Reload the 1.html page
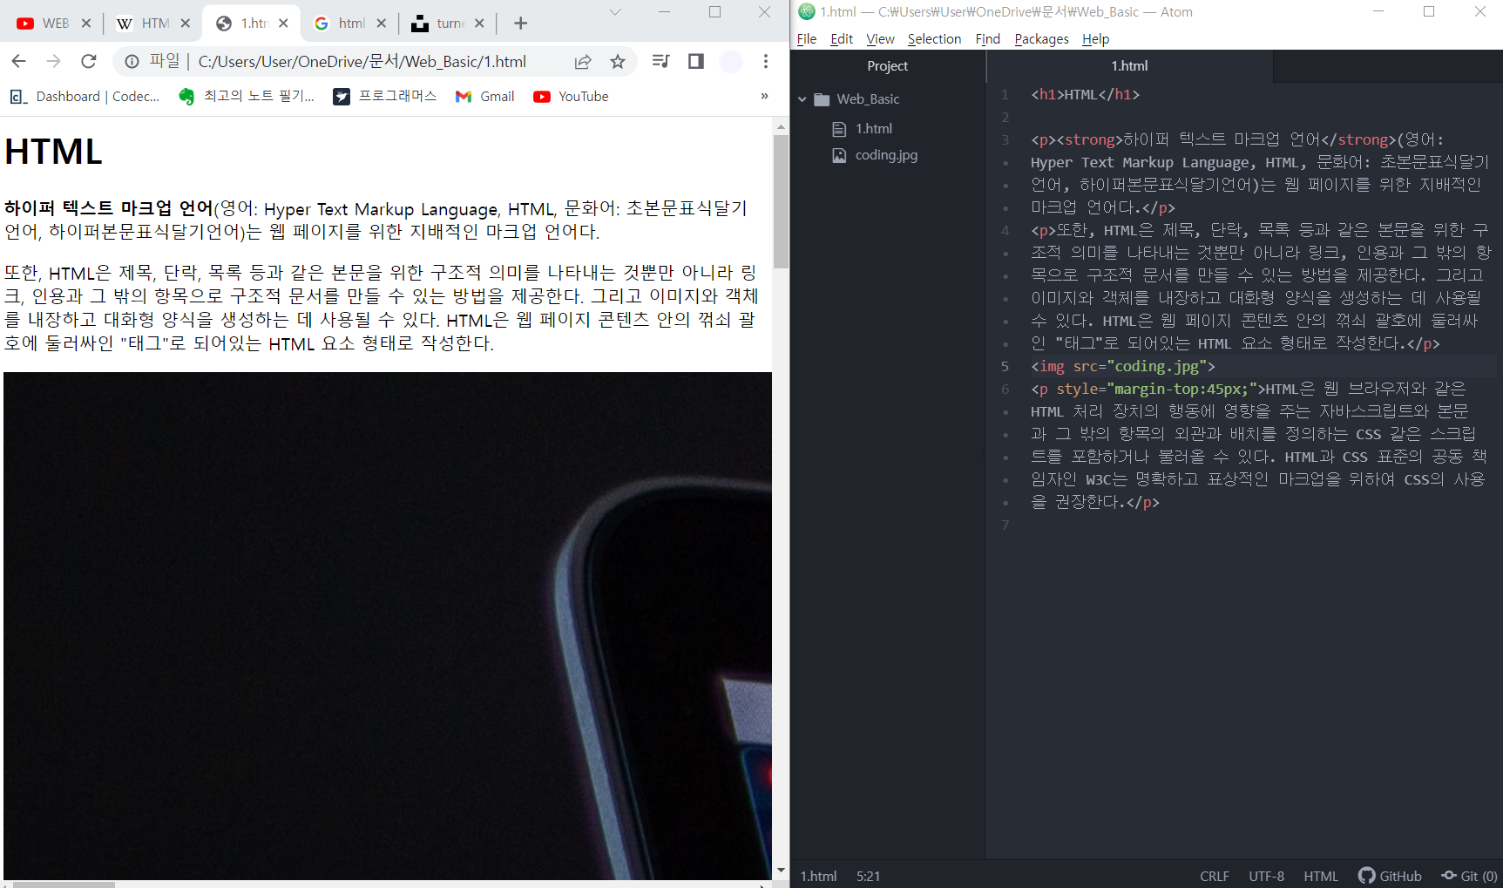 tap(88, 61)
